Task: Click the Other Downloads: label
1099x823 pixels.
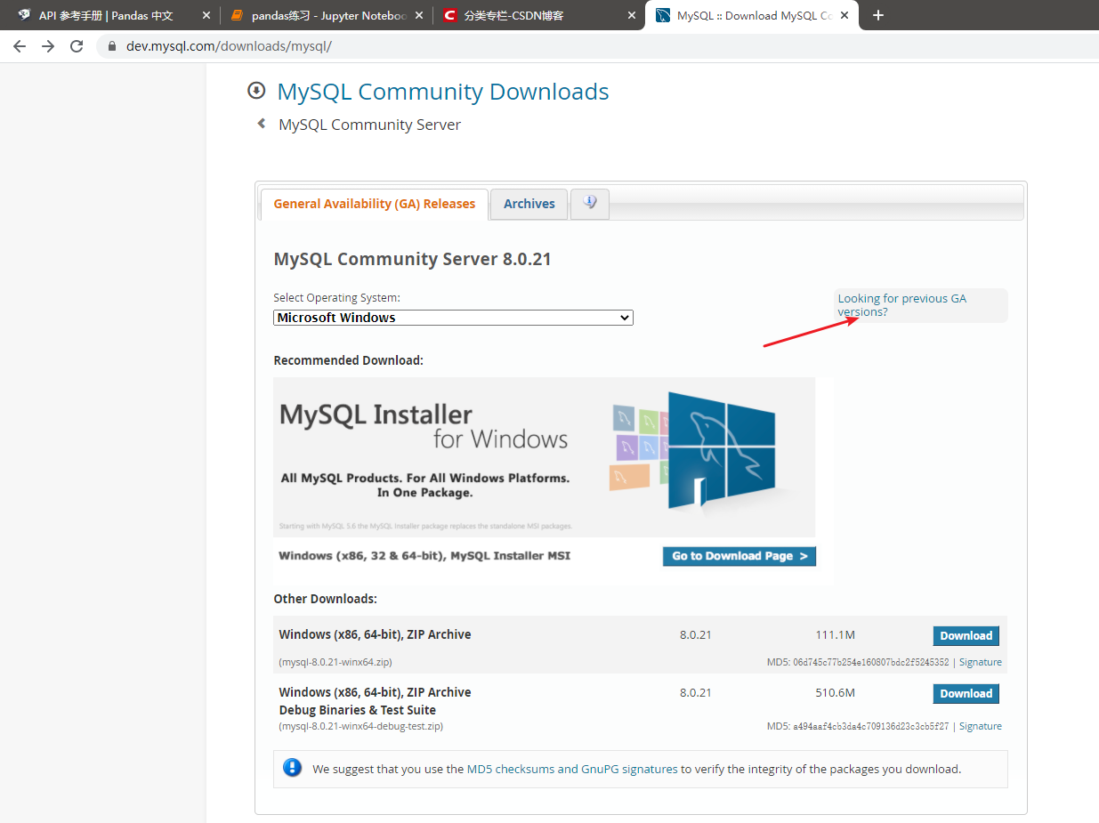Action: 325,599
